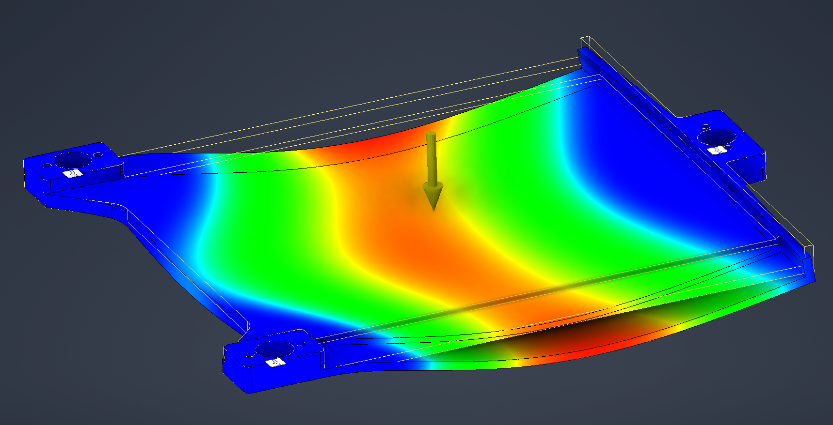This screenshot has width=833, height=425.
Task: Select small hole above right tab bore
Action: click(705, 127)
